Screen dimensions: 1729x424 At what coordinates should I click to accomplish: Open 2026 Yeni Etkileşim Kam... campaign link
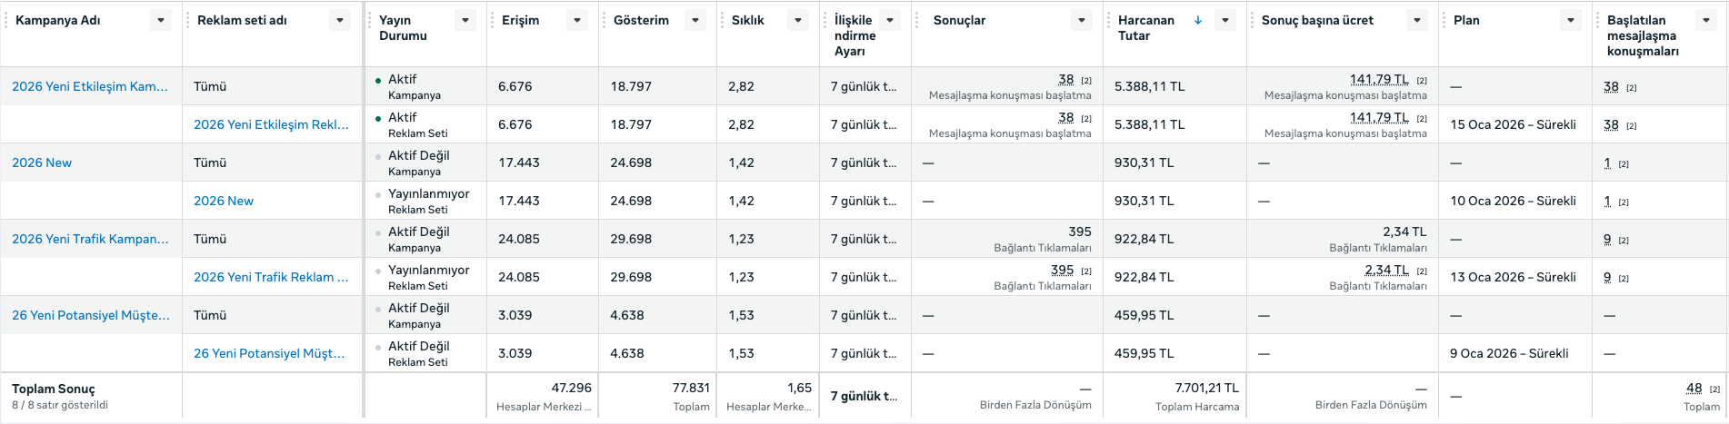click(x=90, y=86)
